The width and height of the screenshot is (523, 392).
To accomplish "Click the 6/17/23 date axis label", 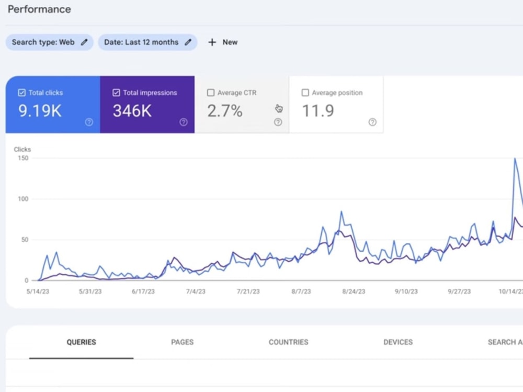I will pos(143,292).
